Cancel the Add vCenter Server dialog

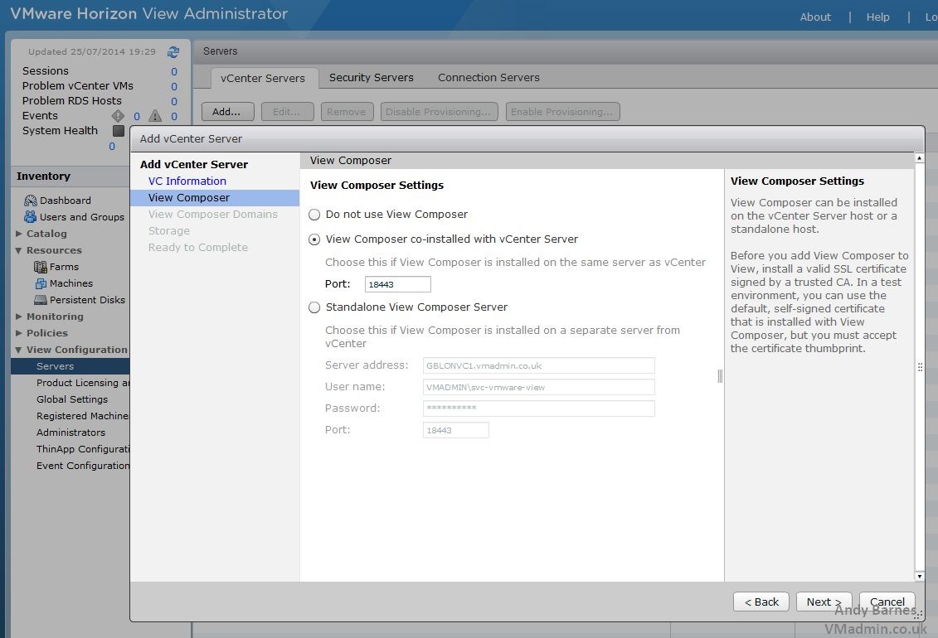(x=887, y=602)
